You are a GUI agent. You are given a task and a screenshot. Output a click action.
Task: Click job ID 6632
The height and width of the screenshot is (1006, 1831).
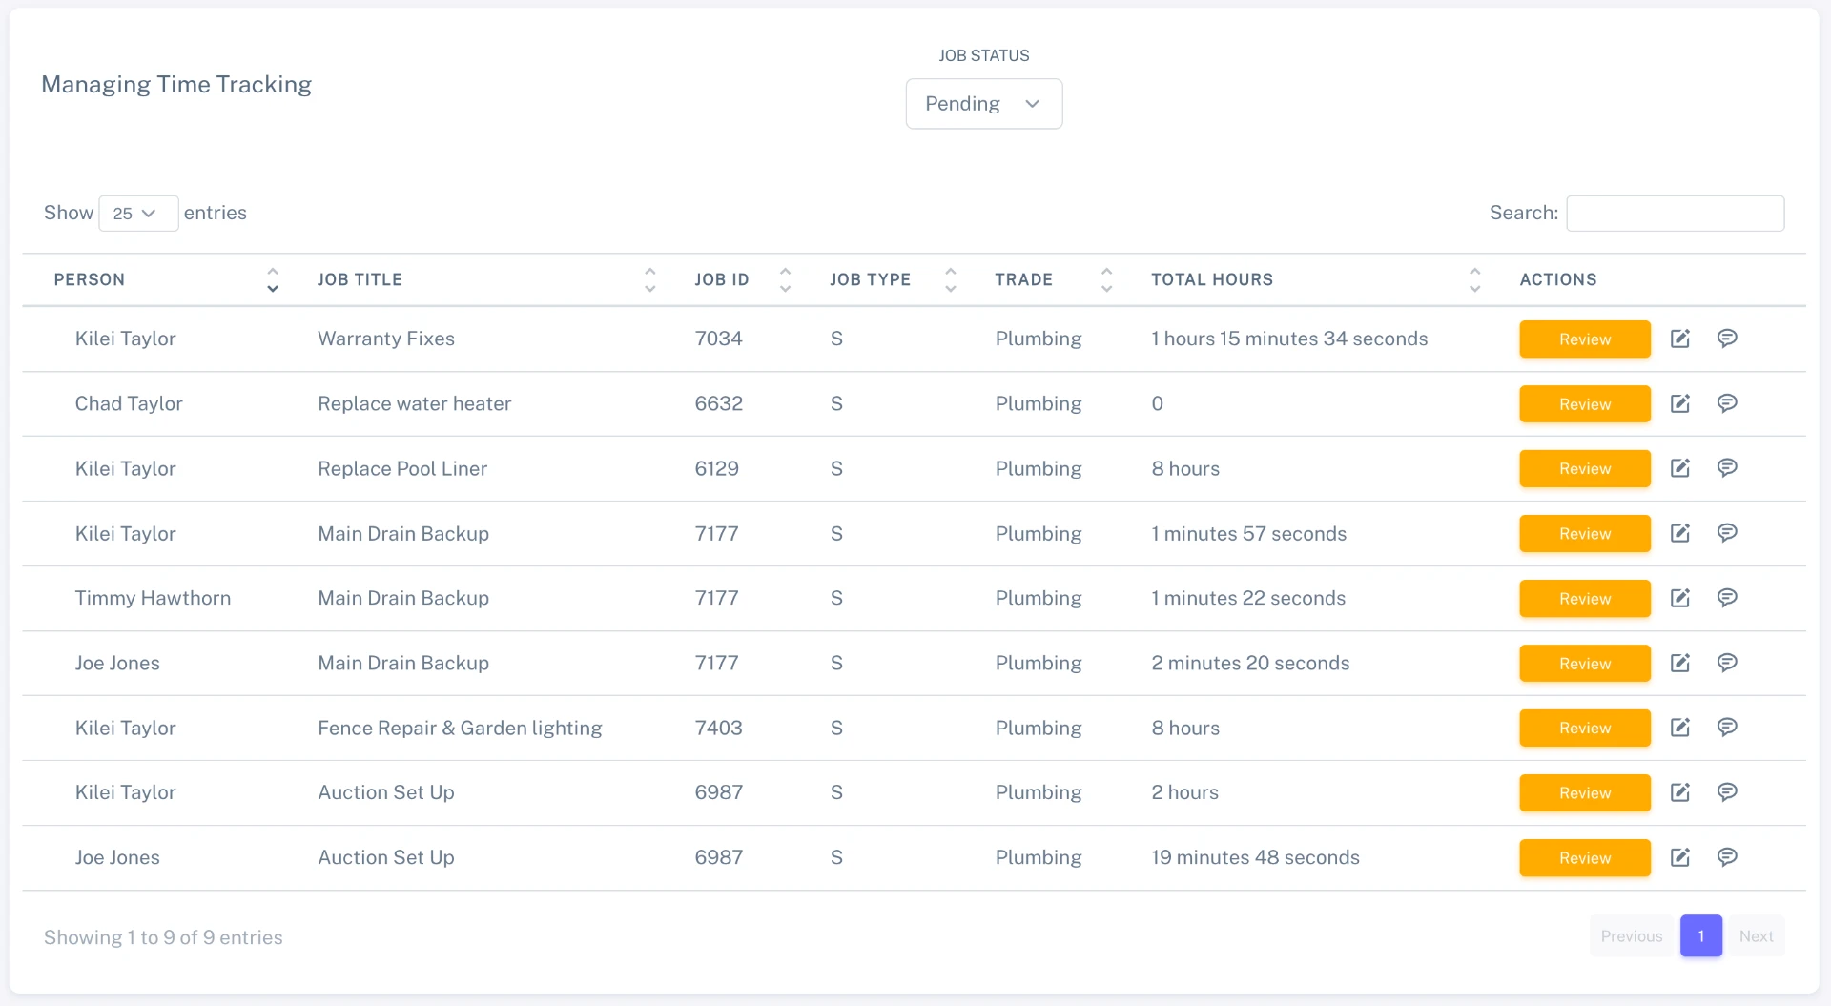coord(718,403)
